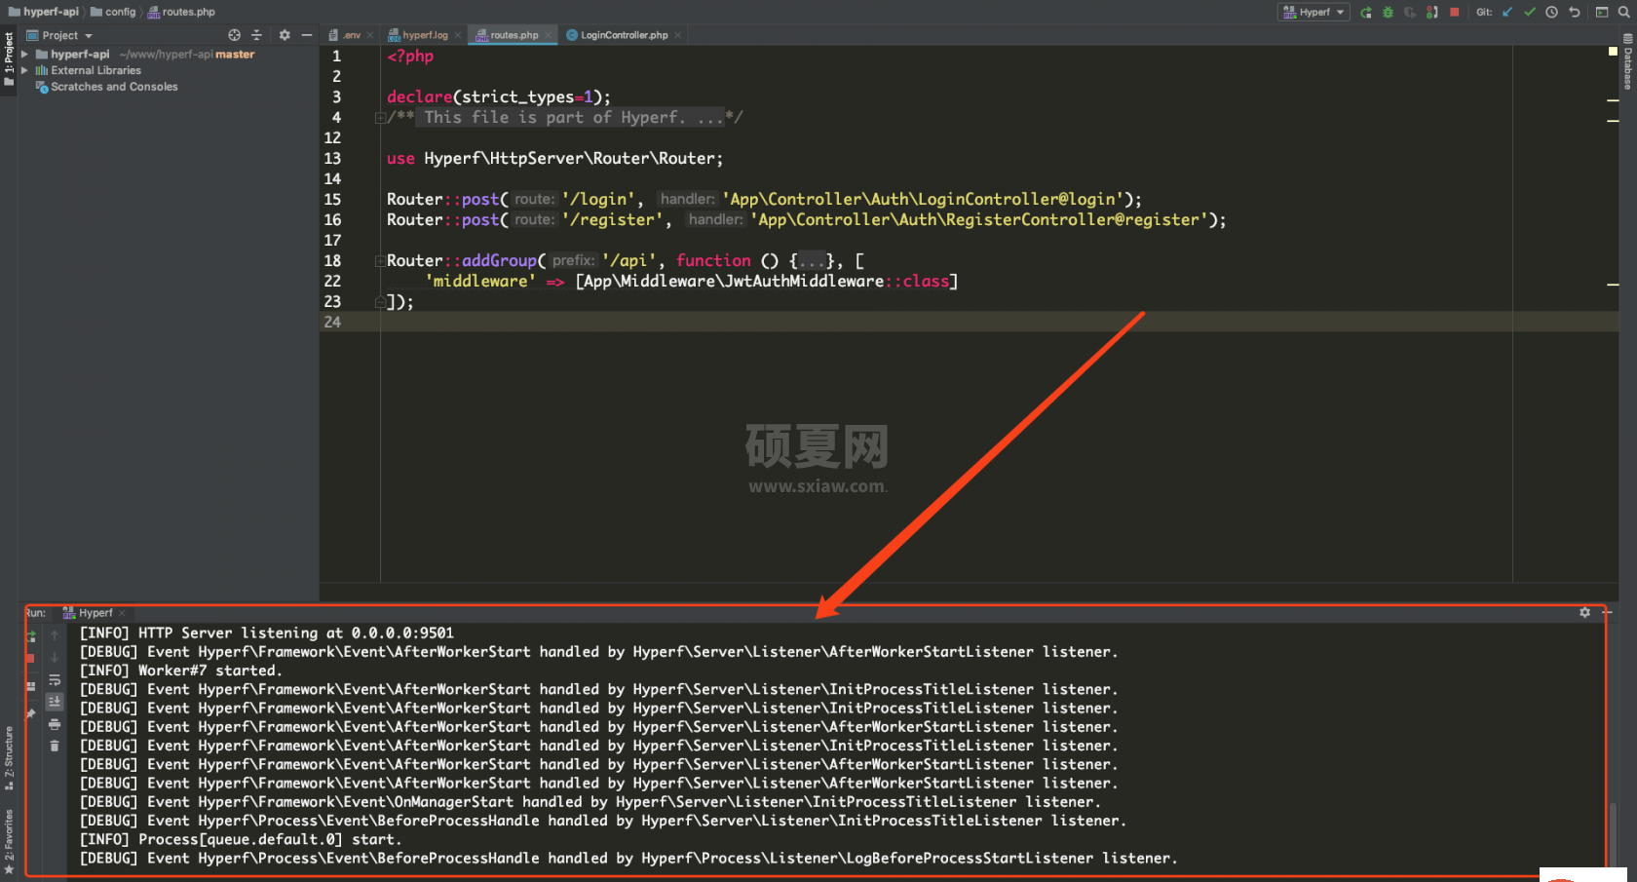Toggle the Structure tool window

coord(9,757)
